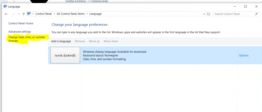Image resolution: width=262 pixels, height=112 pixels.
Task: Select the All Control Panel Items breadcrumb
Action: point(70,14)
